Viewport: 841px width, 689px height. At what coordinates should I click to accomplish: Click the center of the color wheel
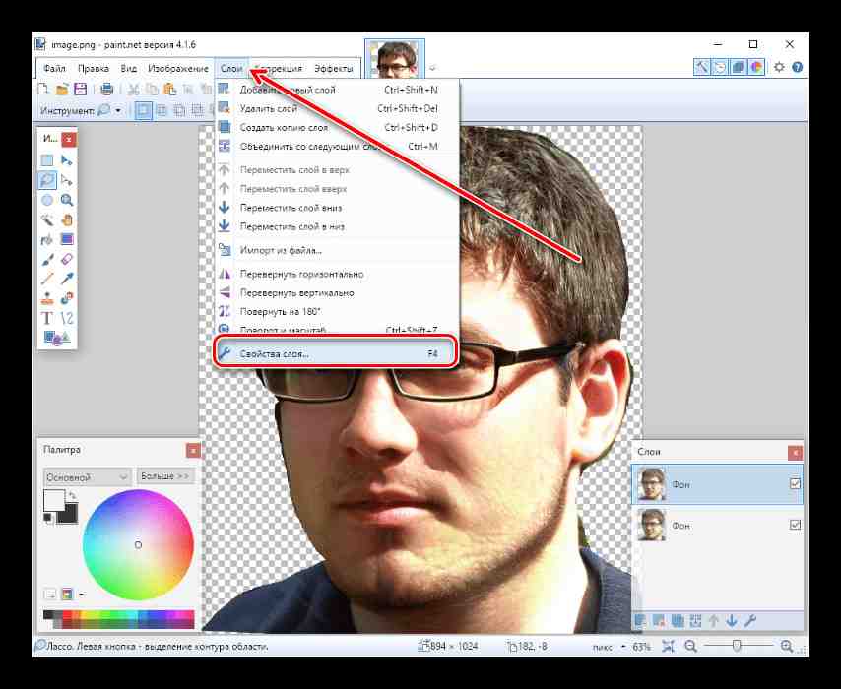click(138, 544)
